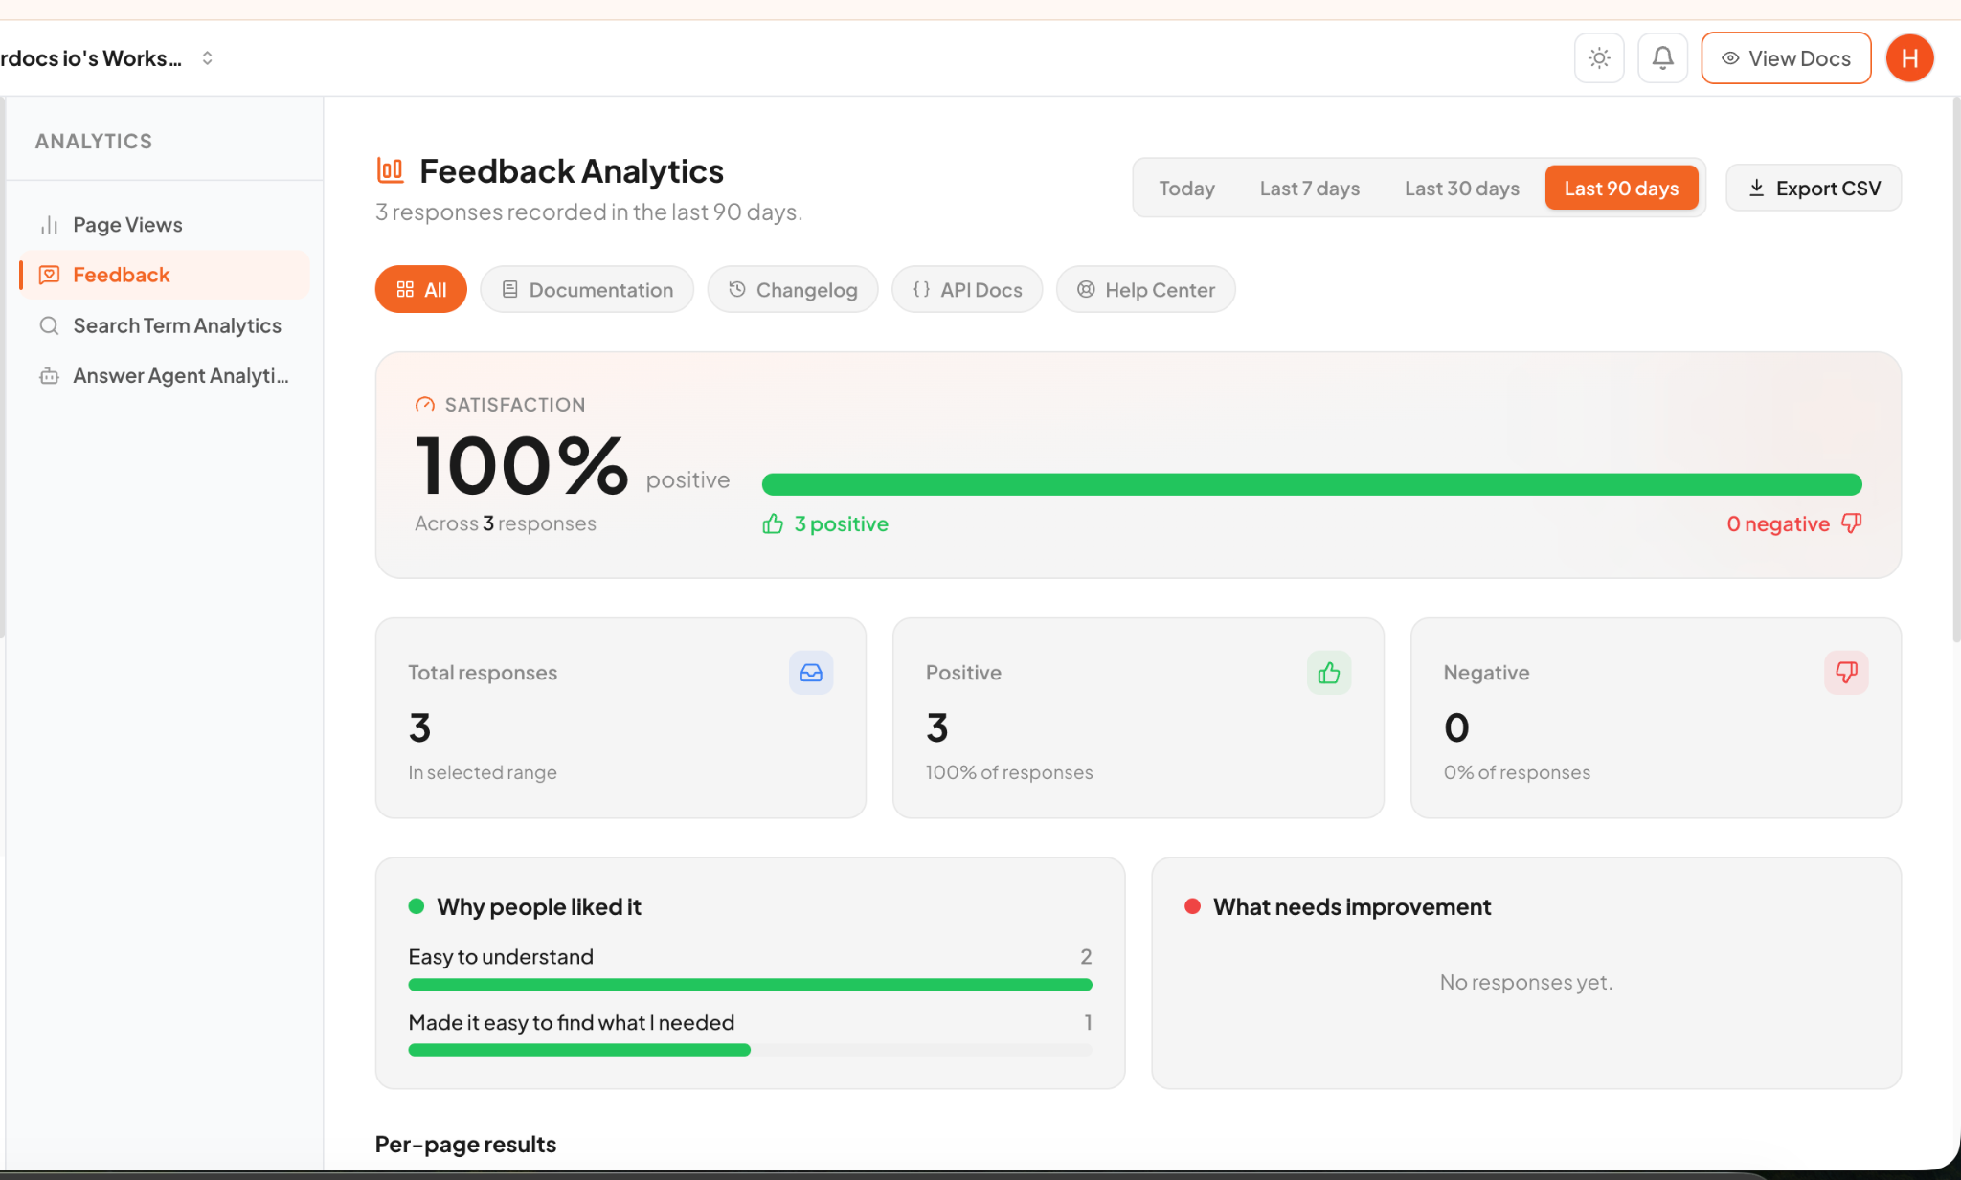
Task: Select the Last 90 days range
Action: click(1621, 189)
